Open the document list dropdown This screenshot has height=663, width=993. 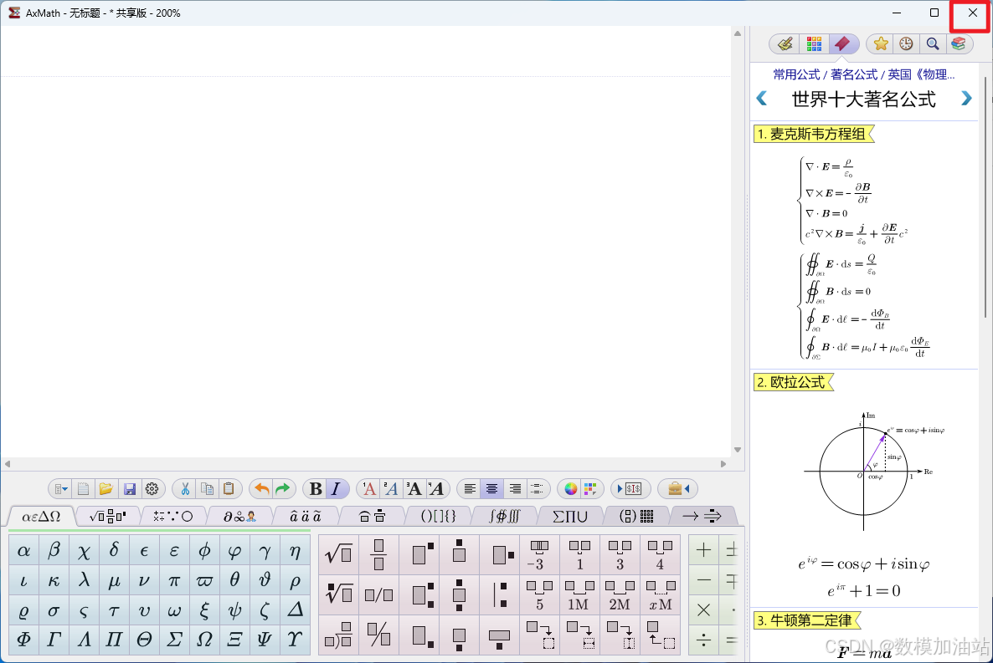61,489
